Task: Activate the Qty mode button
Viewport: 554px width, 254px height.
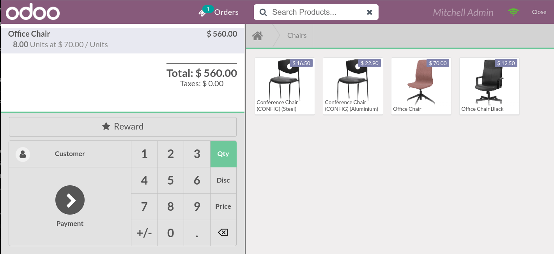Action: [x=223, y=154]
